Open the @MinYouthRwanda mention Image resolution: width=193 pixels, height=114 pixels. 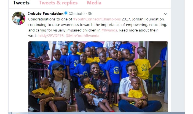coord(82,36)
